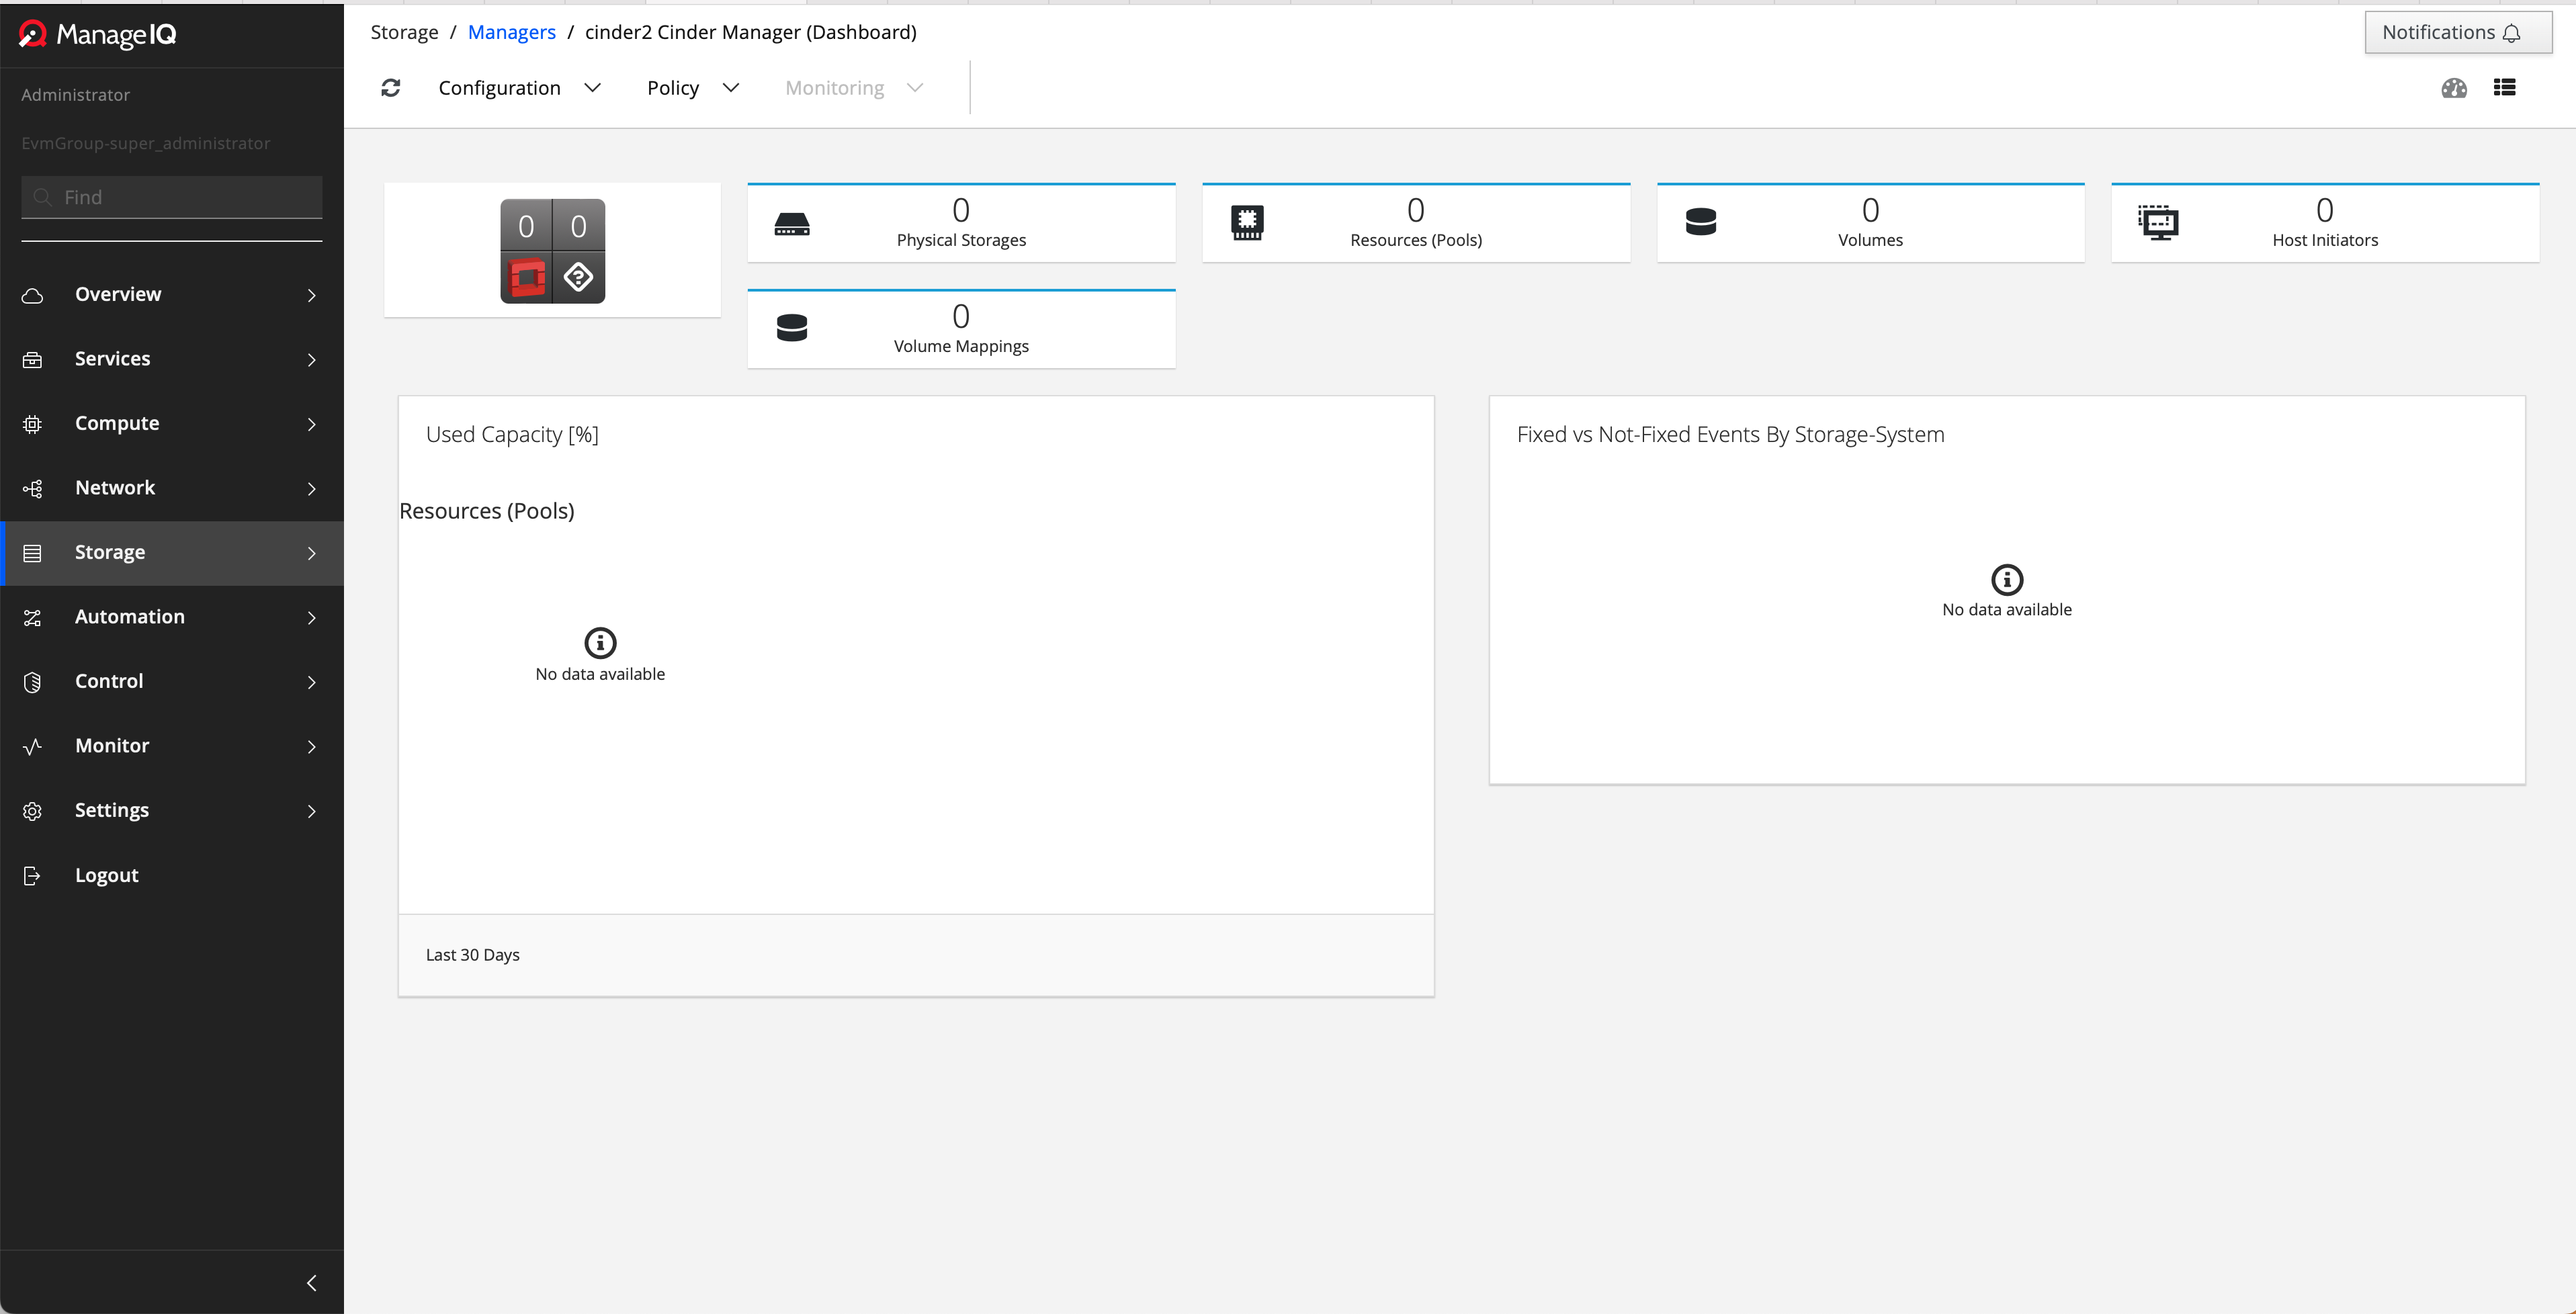Select the Volumes card icon
The image size is (2576, 1314).
[1701, 221]
